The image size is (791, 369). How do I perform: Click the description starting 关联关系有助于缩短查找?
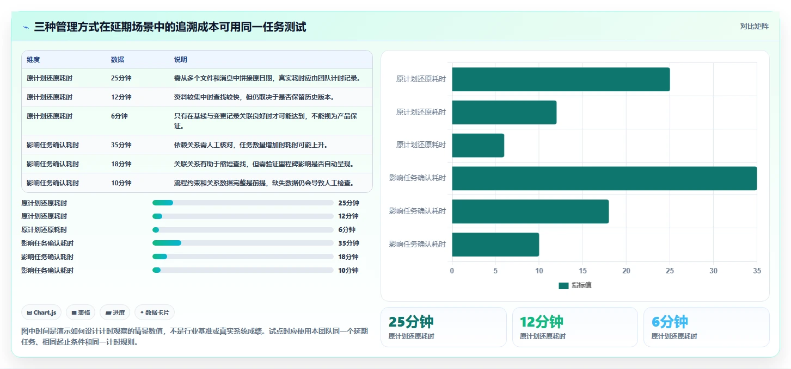(x=264, y=164)
